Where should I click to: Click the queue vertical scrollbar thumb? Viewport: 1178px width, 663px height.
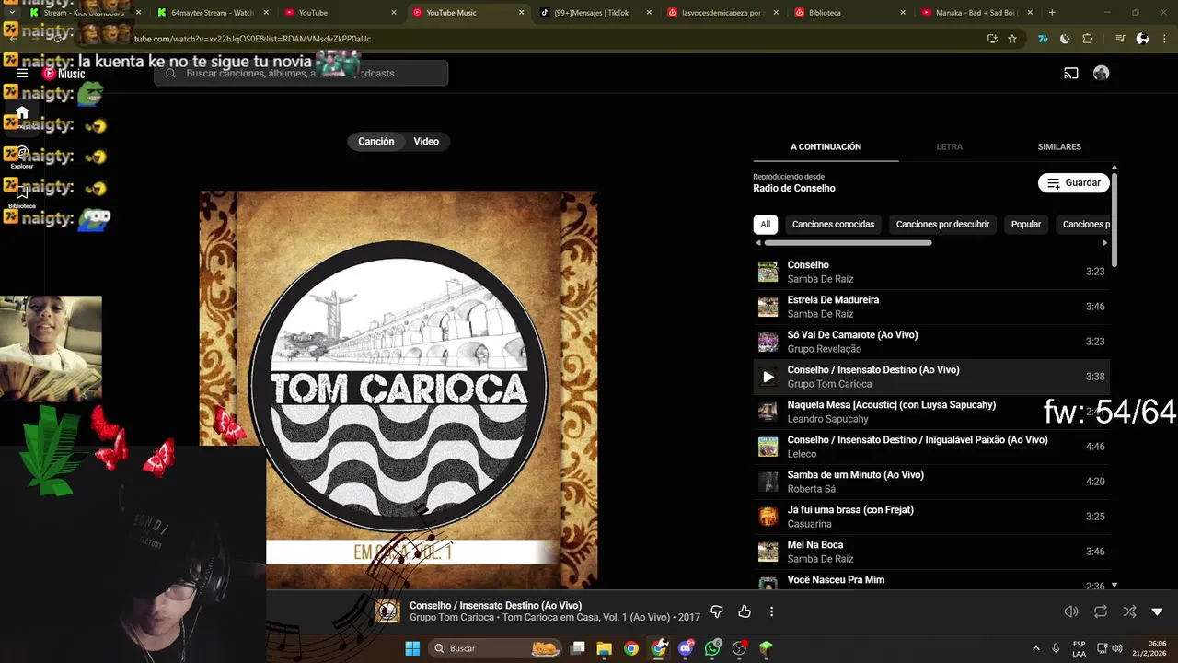[1114, 219]
